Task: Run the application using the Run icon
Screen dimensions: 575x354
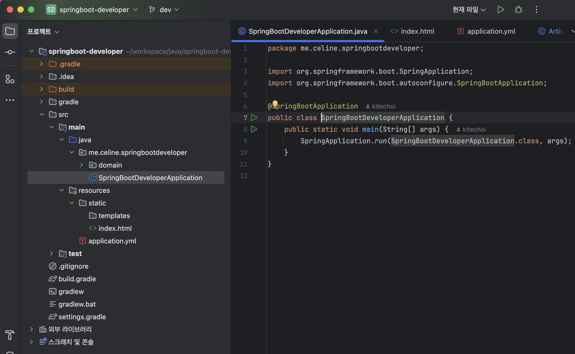Action: (x=500, y=9)
